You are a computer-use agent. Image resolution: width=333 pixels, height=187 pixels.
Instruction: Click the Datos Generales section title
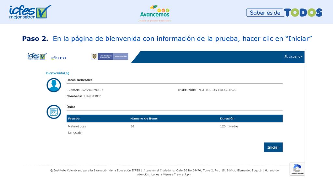point(79,80)
